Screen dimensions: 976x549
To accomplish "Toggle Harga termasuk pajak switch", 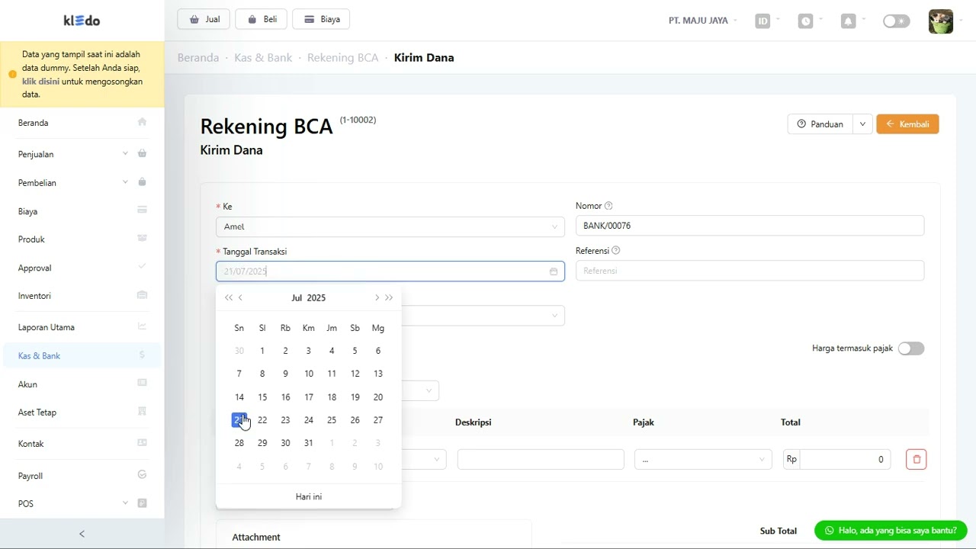I will coord(910,348).
